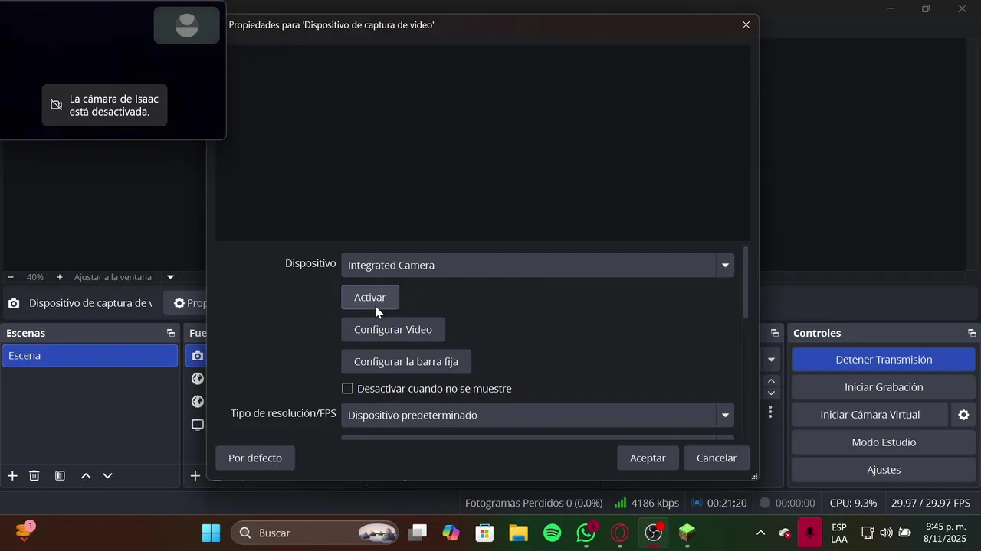Viewport: 981px width, 551px height.
Task: Open the three-dot options menu
Action: pos(770,412)
